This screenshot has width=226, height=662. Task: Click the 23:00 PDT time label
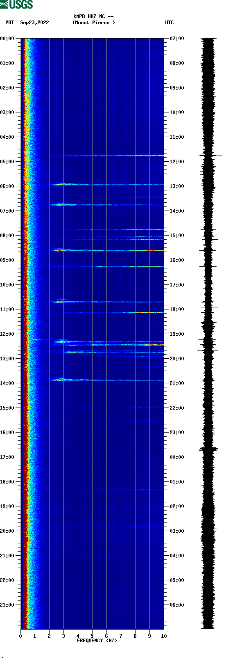coord(7,605)
